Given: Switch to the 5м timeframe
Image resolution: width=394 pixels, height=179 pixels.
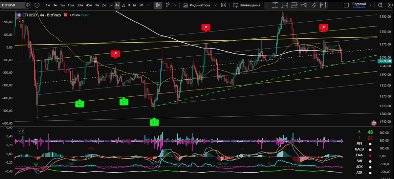Looking at the screenshot, I should [63, 5].
